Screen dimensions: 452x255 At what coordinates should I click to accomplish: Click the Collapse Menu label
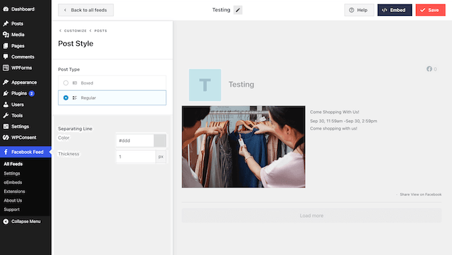pos(26,221)
